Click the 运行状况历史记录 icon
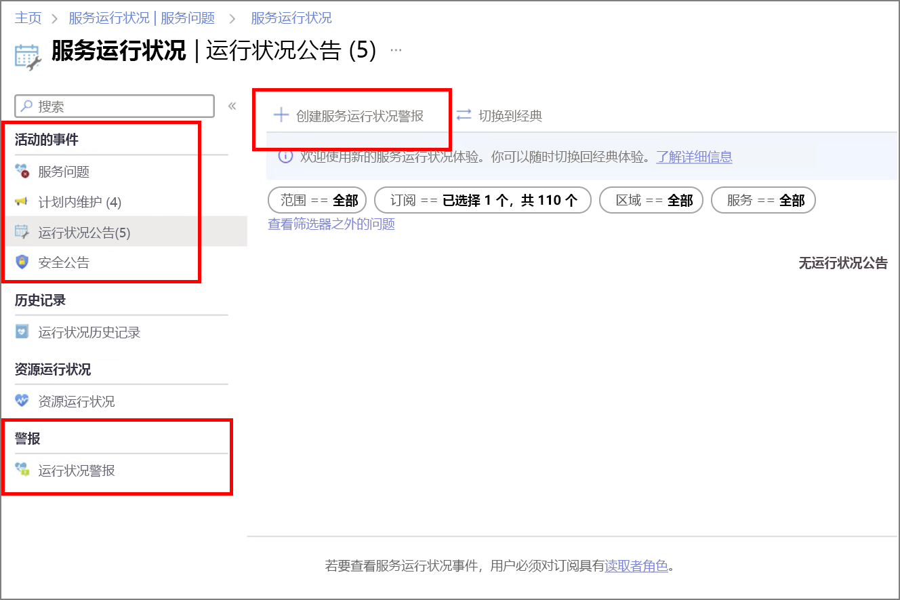This screenshot has height=600, width=900. [22, 332]
